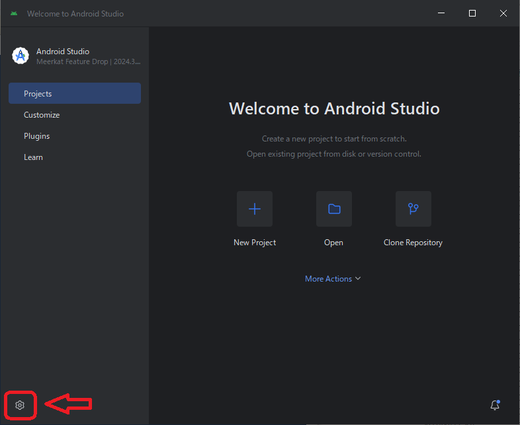The width and height of the screenshot is (520, 425).
Task: Minimize the Welcome to Android Studio window
Action: click(x=441, y=13)
